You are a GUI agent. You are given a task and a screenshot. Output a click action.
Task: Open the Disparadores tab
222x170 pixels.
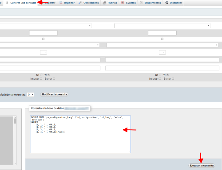150,3
